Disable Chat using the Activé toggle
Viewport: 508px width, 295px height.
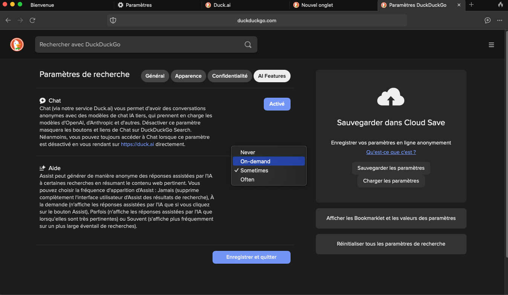point(277,104)
